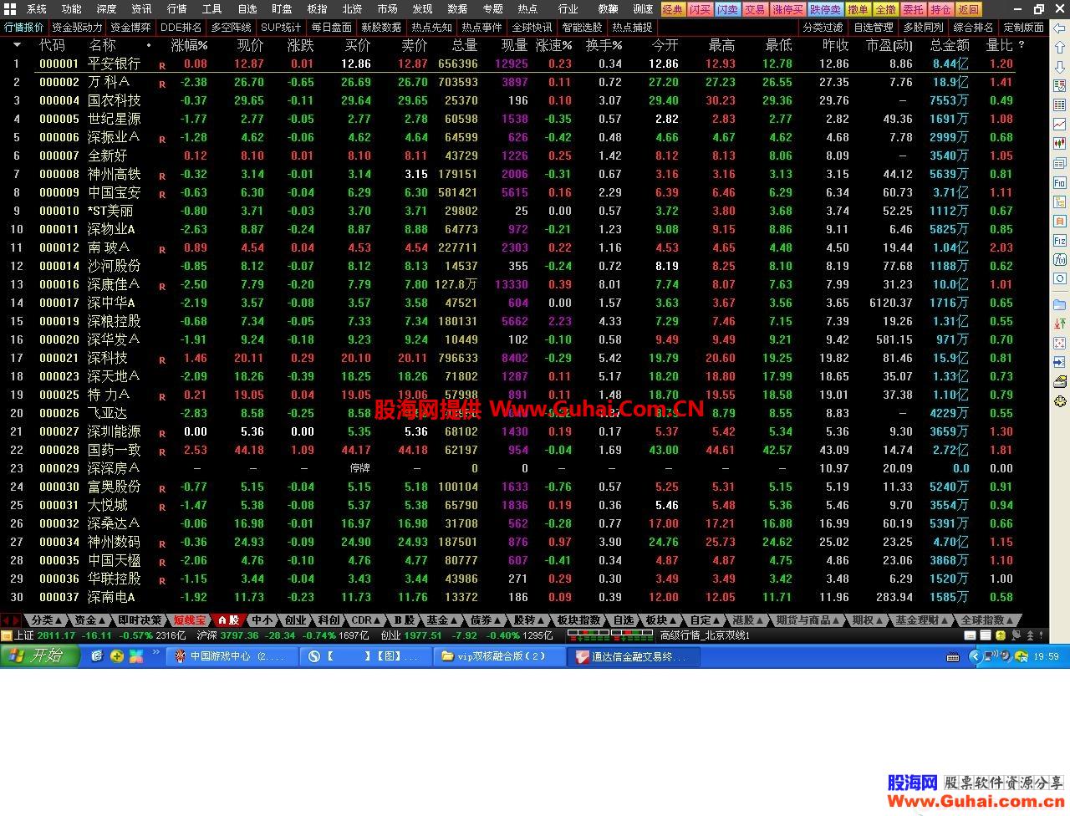Screen dimensions: 1070x816
Task: Select the 平安银行 stock row name
Action: click(x=114, y=64)
